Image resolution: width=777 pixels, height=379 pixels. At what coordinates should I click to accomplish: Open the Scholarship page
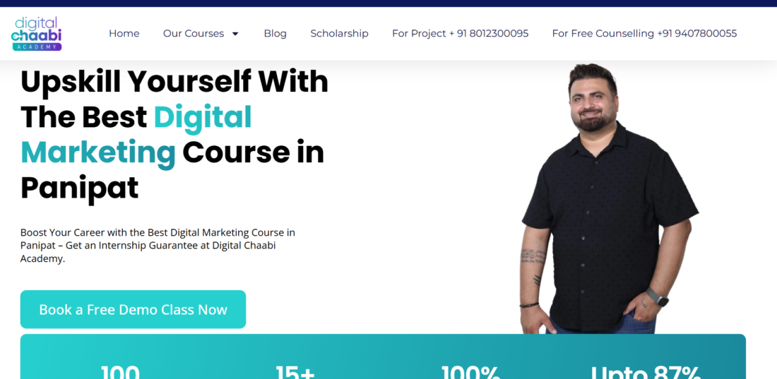click(x=340, y=33)
